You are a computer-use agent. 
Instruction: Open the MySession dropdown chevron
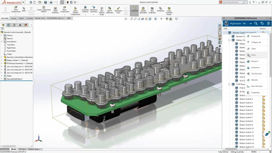point(250,23)
